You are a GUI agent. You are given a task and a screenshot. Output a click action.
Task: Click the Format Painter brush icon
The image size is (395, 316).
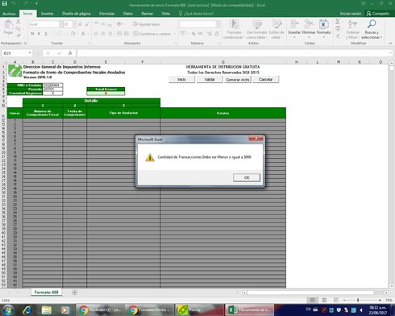[x=19, y=35]
